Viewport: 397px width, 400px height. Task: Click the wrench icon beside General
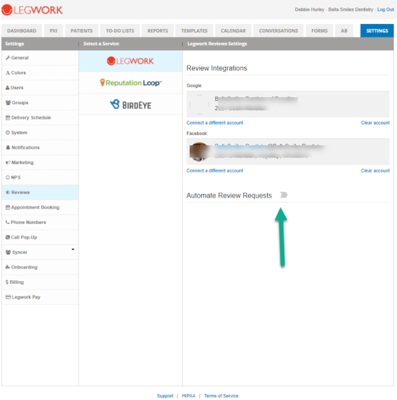(7, 58)
